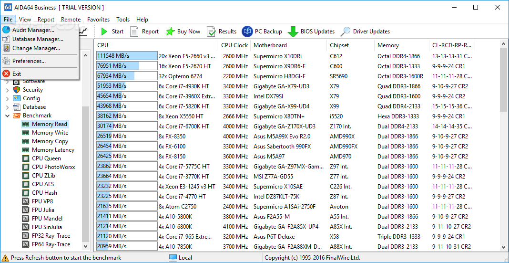Expand the Security tree node
The image size is (509, 263).
click(x=8, y=90)
